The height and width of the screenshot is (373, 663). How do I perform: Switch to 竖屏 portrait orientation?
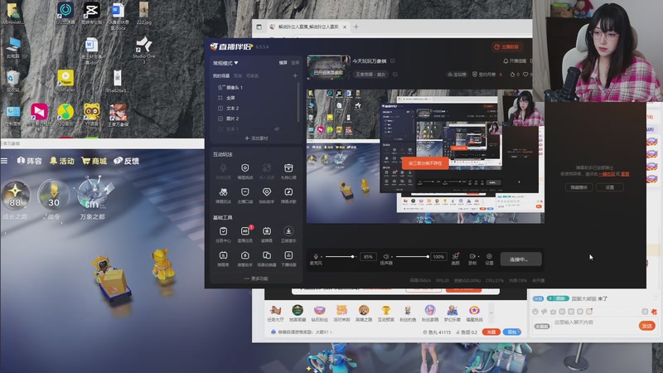295,63
